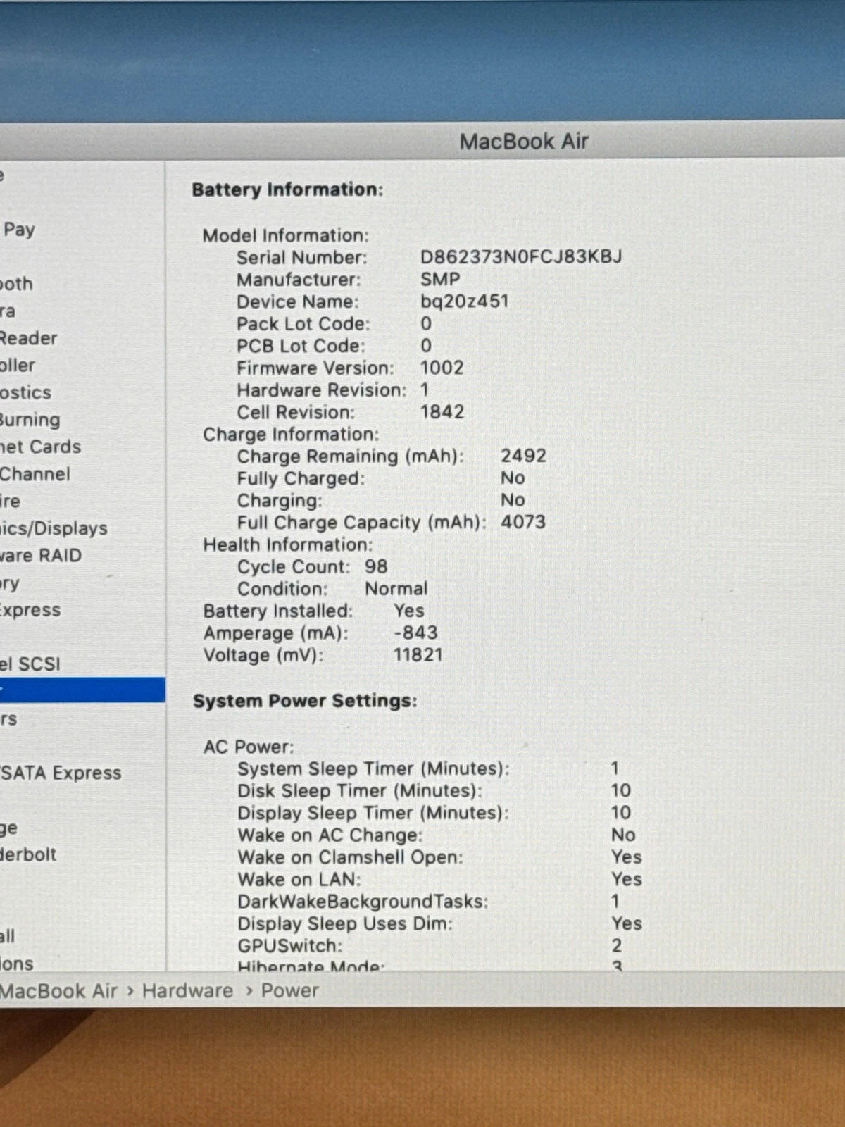Open the Disc Burning sidebar item
The image size is (845, 1127).
coord(30,420)
